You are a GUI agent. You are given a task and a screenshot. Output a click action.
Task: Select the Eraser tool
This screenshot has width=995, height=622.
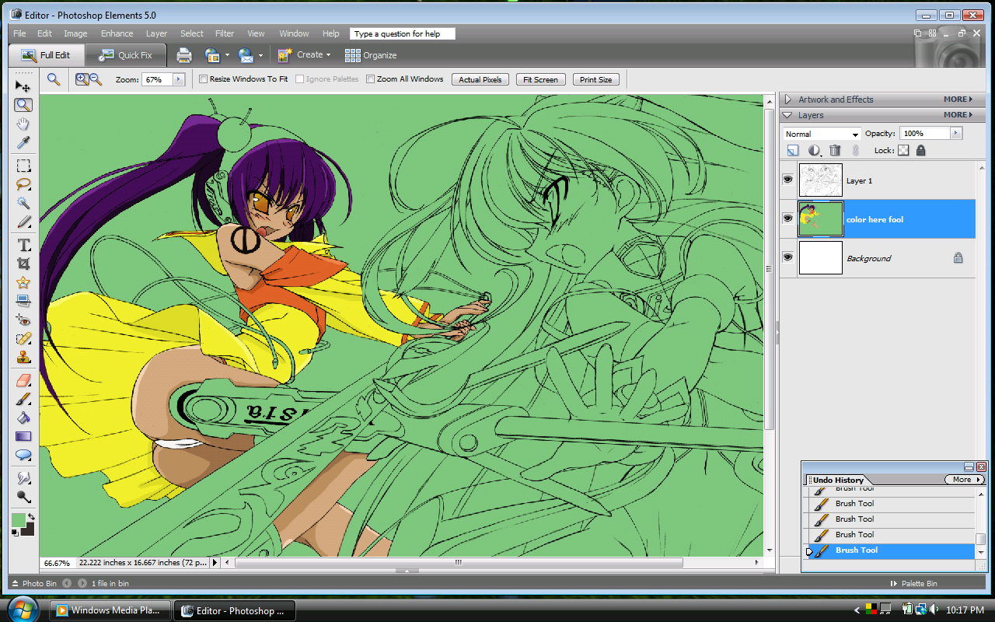point(23,380)
